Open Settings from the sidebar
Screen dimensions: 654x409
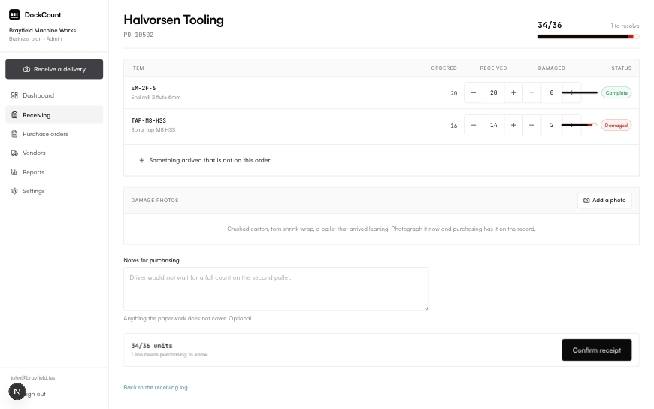pos(54,191)
